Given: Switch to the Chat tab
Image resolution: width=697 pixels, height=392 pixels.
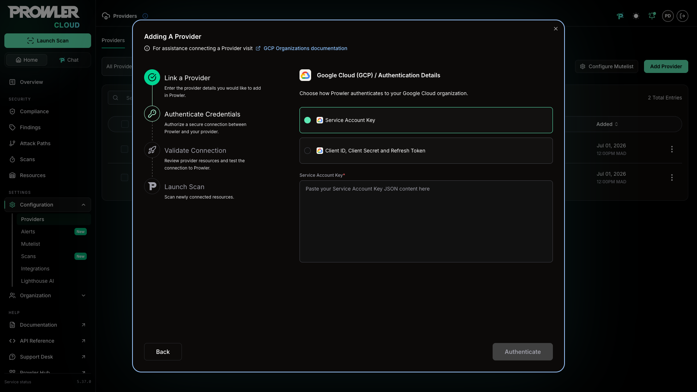Looking at the screenshot, I should [x=69, y=60].
